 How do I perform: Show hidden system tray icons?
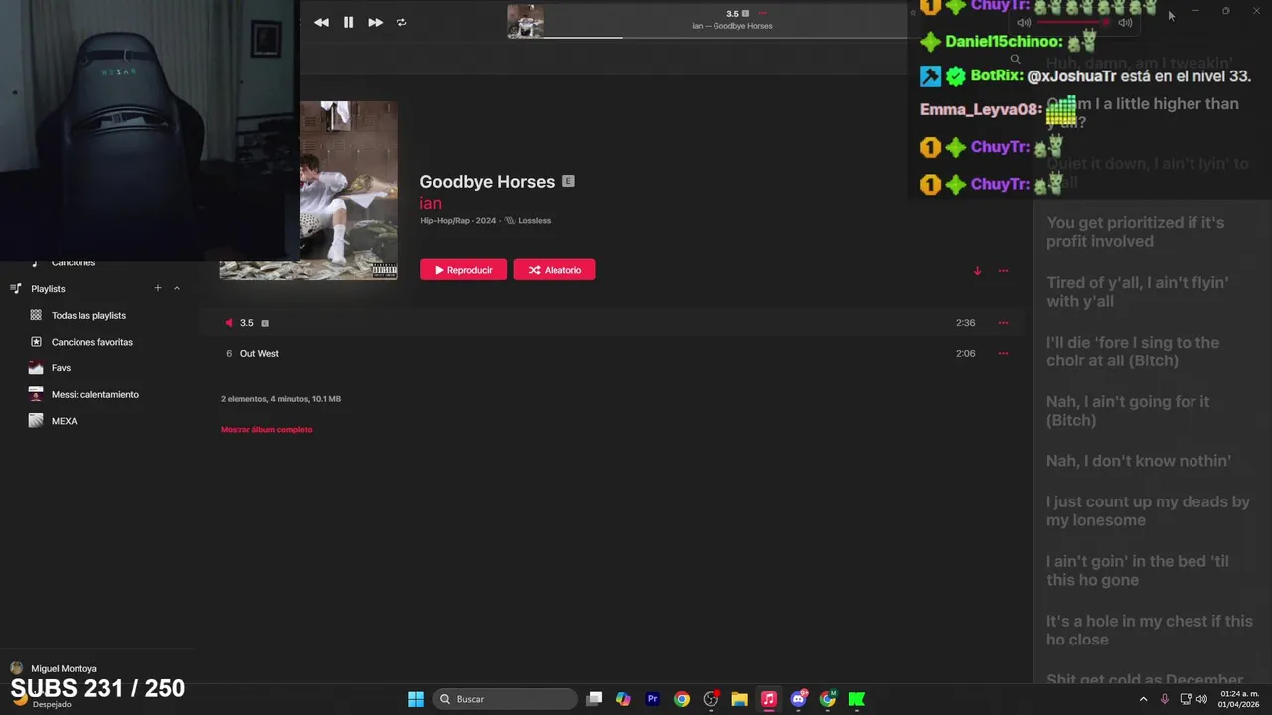1143,699
